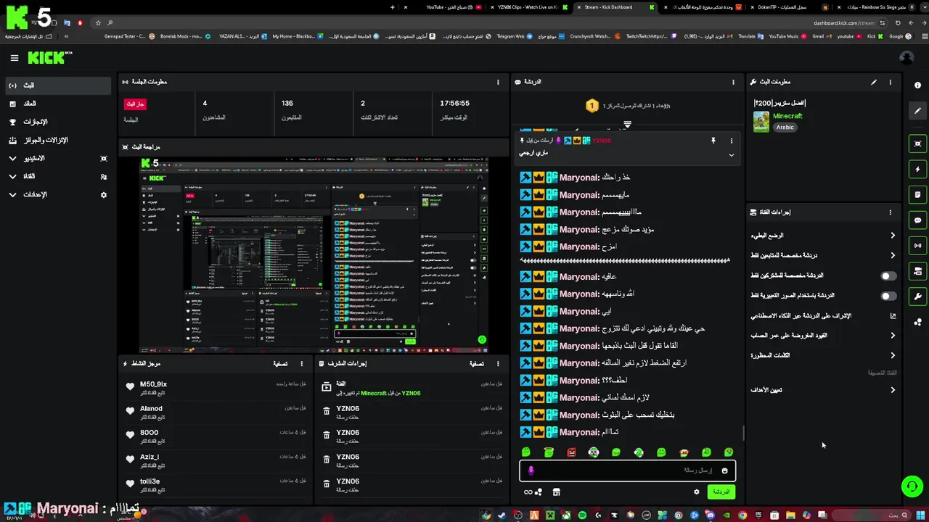Click تصفية filter in the activity feed
Image resolution: width=929 pixels, height=522 pixels.
(x=280, y=363)
